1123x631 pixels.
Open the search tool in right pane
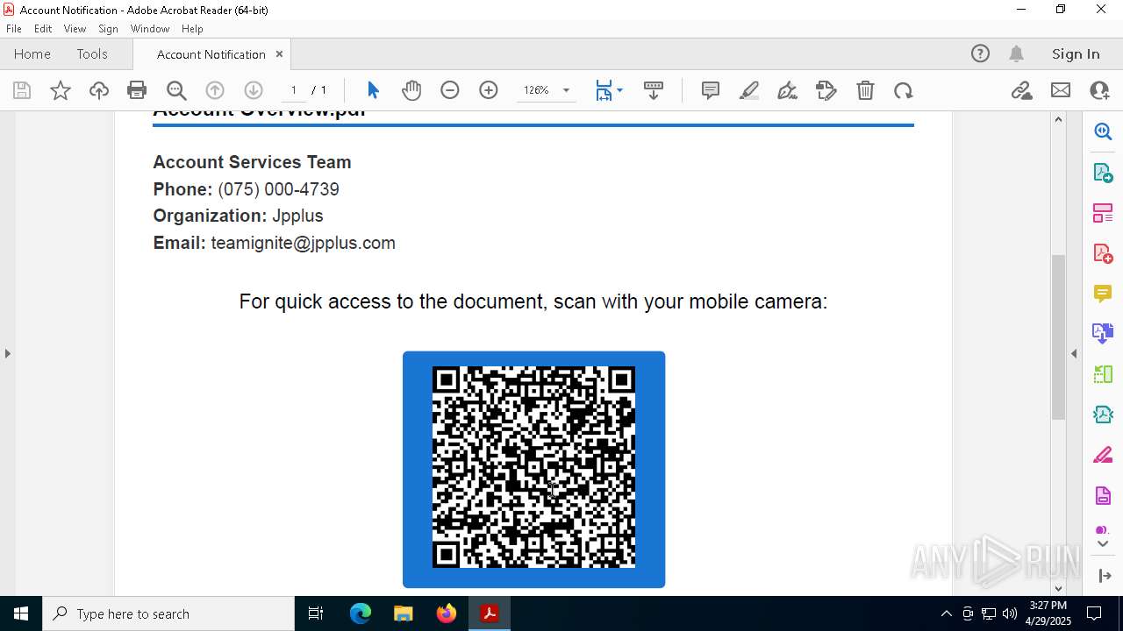click(1103, 131)
